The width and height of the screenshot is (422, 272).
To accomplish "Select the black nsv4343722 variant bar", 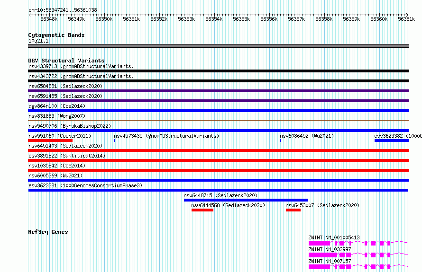I will 219,81.
